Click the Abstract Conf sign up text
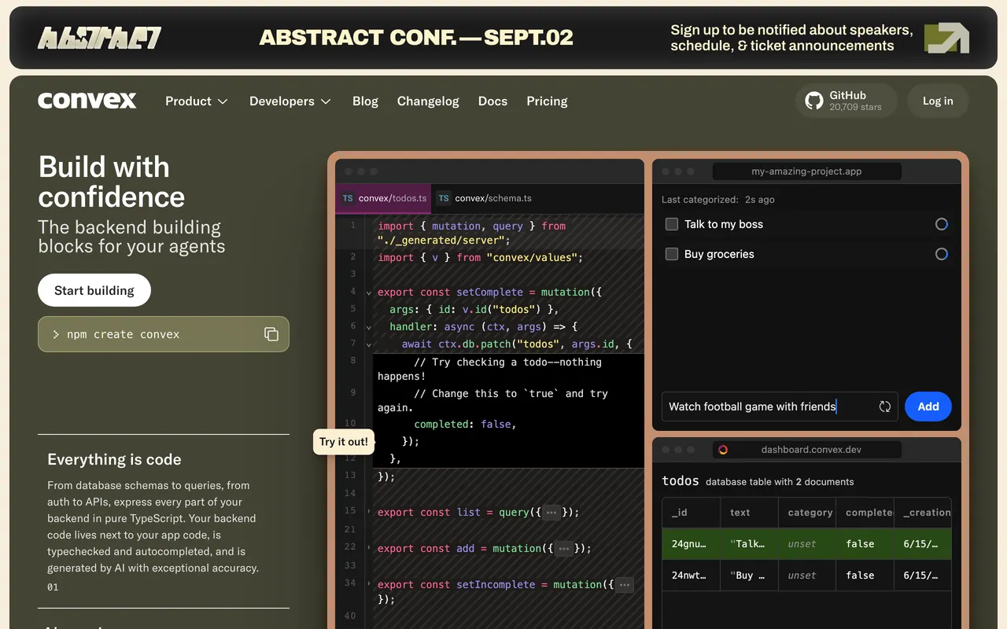Screen dimensions: 1007x629 click(791, 38)
